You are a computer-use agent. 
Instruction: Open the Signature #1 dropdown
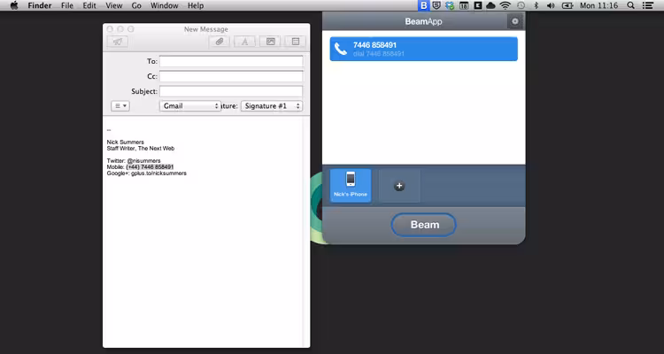point(272,106)
